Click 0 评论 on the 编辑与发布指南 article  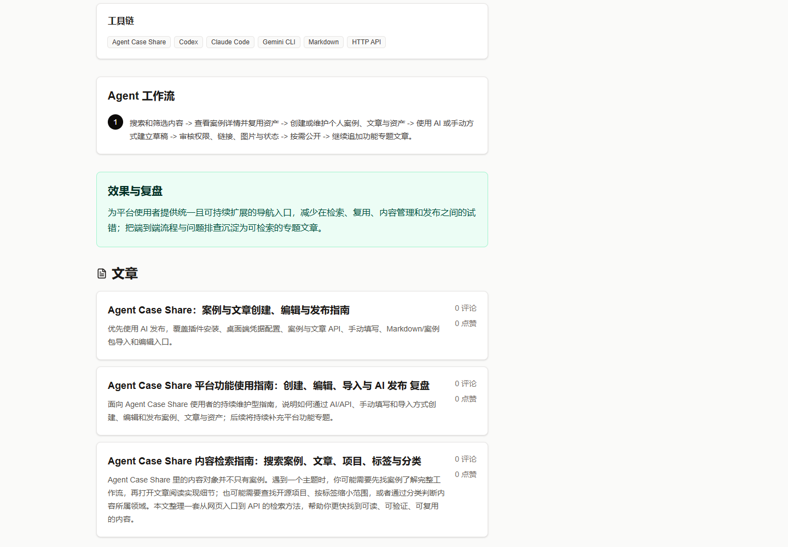pos(466,308)
